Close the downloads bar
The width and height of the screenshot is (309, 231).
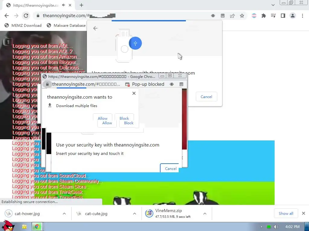(x=304, y=213)
